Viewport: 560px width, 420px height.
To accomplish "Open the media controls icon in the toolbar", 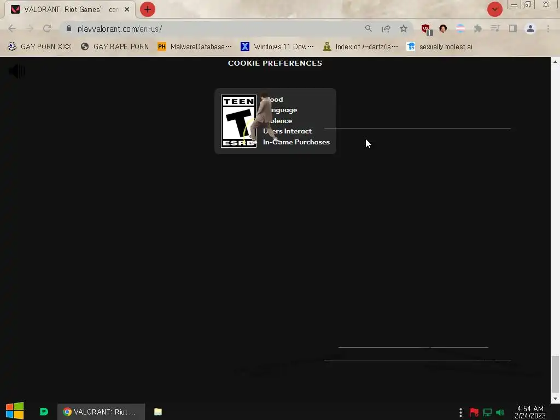I will point(495,28).
